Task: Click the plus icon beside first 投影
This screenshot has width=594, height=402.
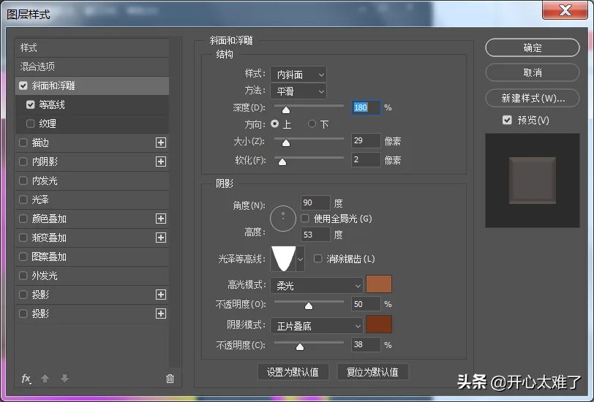Action: pos(161,295)
